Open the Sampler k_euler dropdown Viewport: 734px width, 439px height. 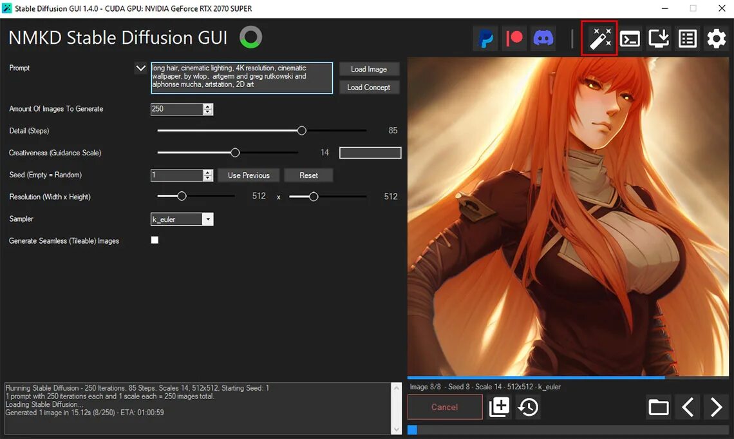[x=208, y=219]
